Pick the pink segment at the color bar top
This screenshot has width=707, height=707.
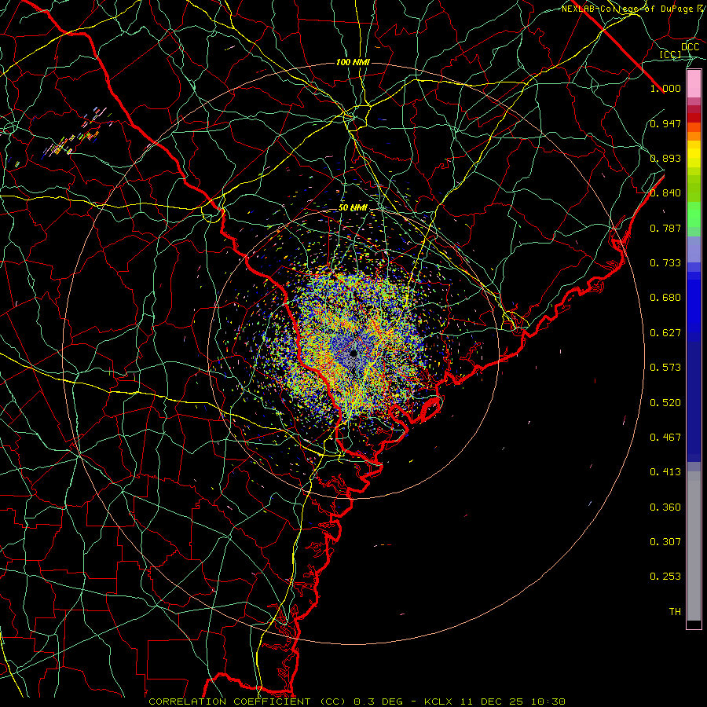pos(694,83)
